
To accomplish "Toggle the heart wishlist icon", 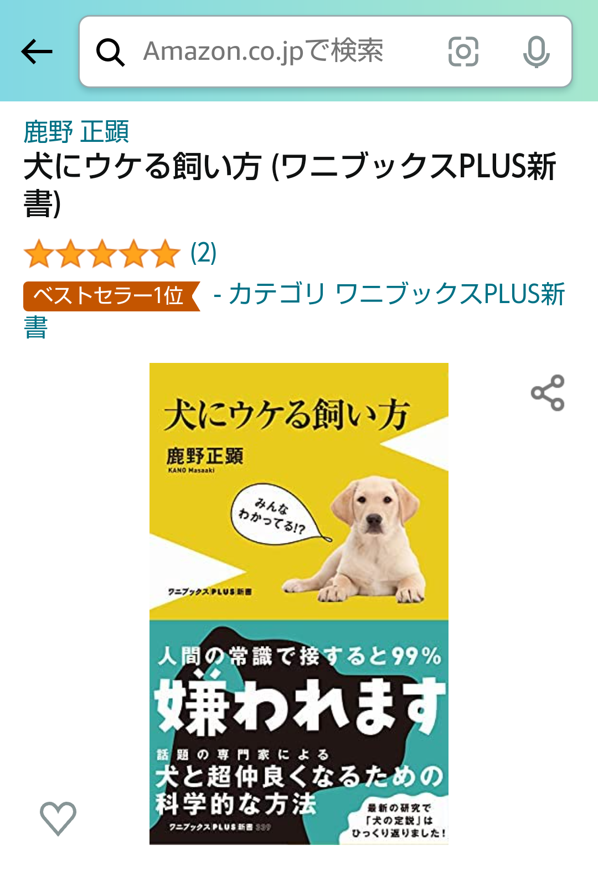I will point(58,818).
